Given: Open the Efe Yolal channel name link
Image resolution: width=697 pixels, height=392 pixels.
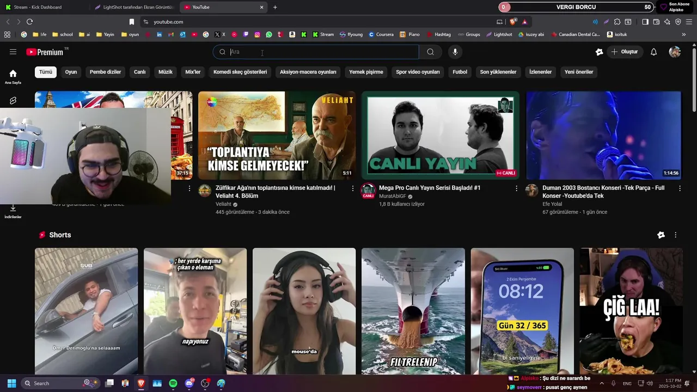Looking at the screenshot, I should [x=552, y=204].
